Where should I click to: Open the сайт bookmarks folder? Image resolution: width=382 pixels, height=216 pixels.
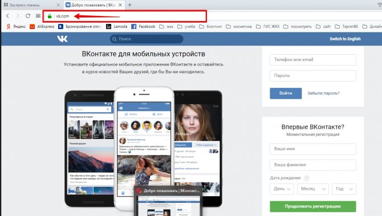[323, 27]
